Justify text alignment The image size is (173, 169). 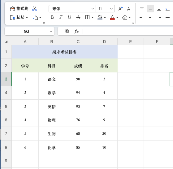tap(168, 17)
